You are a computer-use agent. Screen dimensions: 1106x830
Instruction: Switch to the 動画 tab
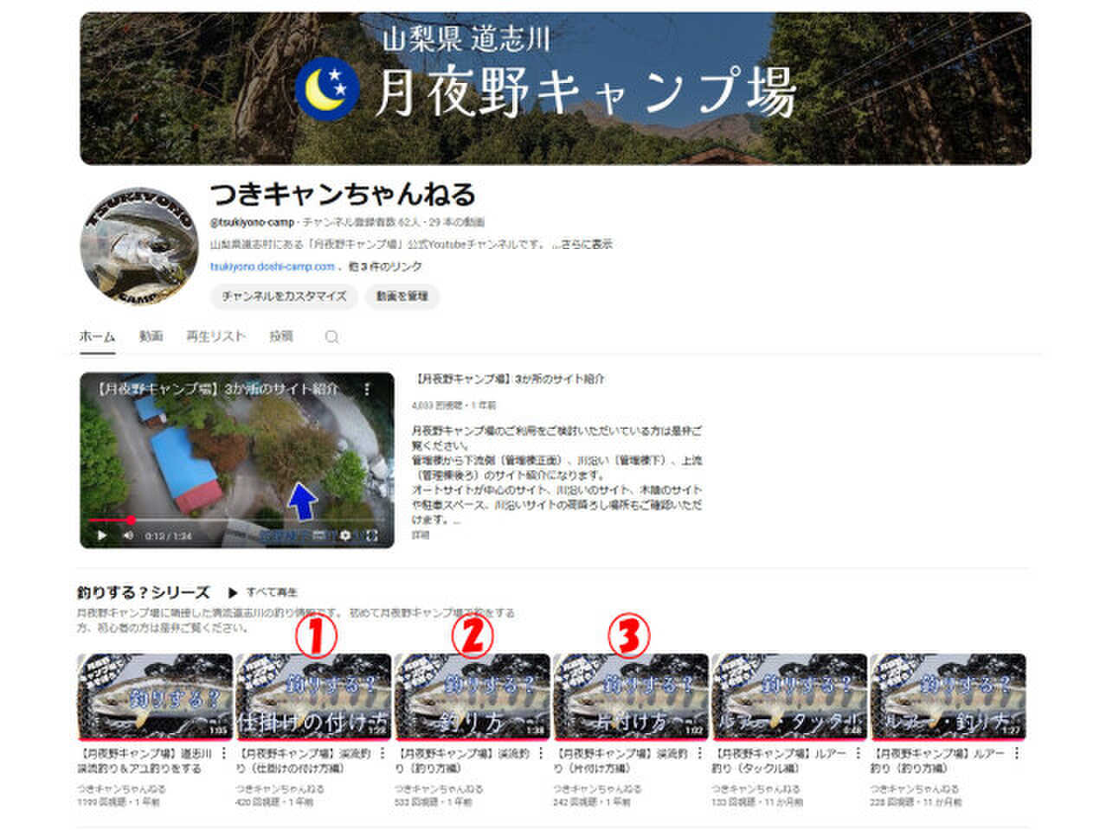[x=151, y=336]
